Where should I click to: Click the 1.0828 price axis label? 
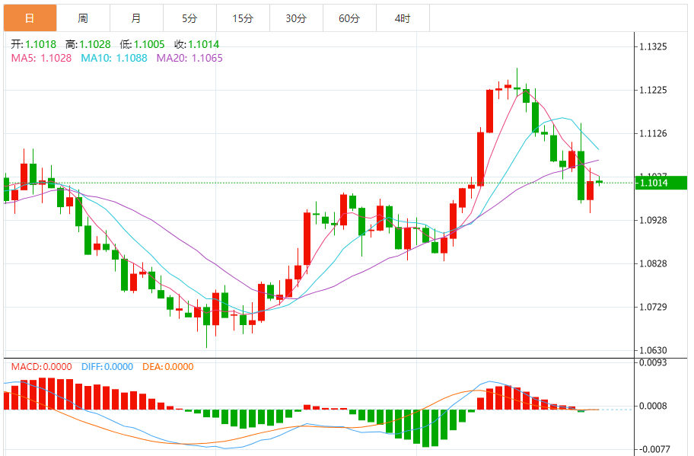pyautogui.click(x=653, y=263)
